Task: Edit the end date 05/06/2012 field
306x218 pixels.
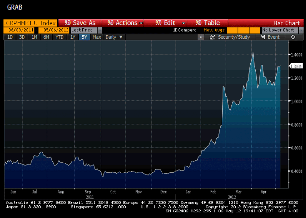Action: click(x=54, y=30)
